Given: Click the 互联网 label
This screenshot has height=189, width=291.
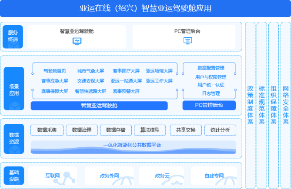Looking at the screenshot, I should (53, 176).
